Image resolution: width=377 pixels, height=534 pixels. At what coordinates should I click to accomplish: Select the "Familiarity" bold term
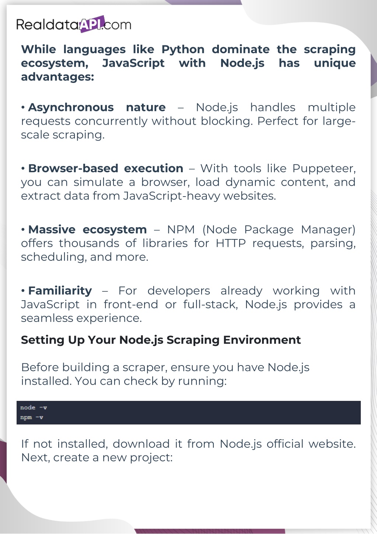(x=60, y=291)
